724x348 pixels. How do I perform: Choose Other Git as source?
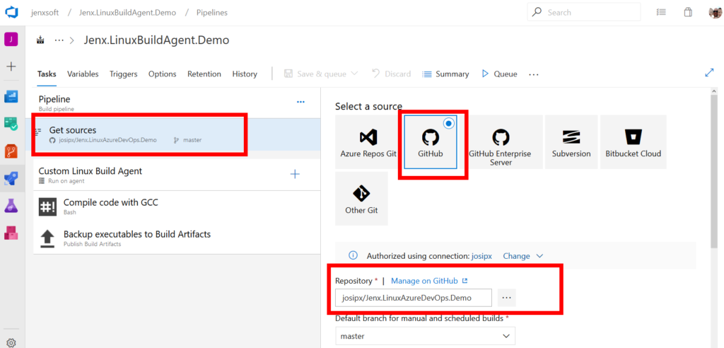click(361, 199)
